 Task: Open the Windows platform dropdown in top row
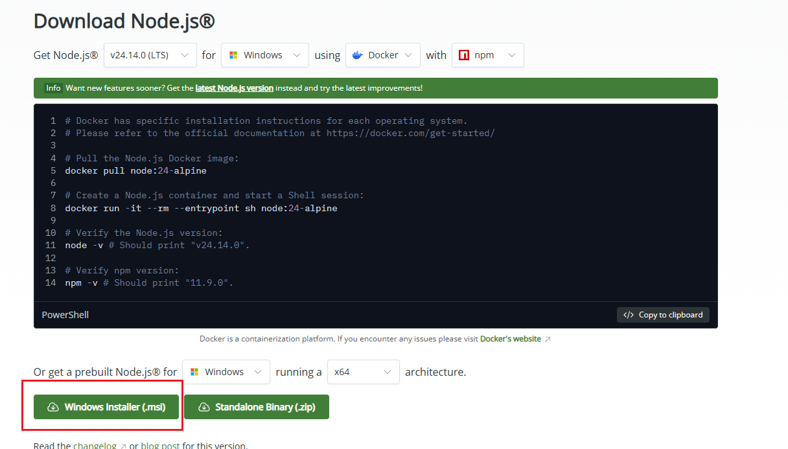(x=264, y=55)
